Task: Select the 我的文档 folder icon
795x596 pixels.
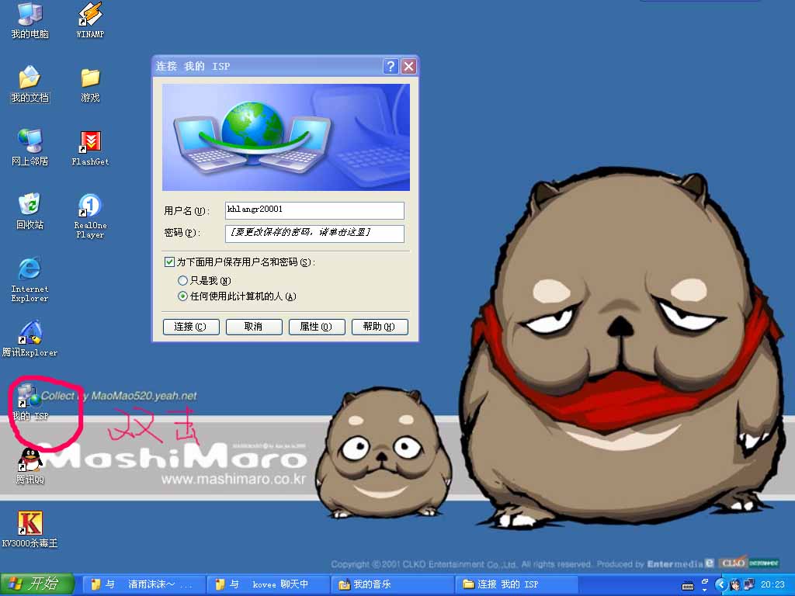Action: tap(30, 84)
